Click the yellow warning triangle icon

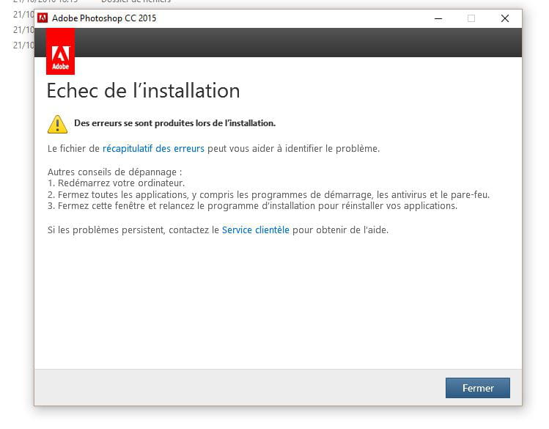coord(57,124)
